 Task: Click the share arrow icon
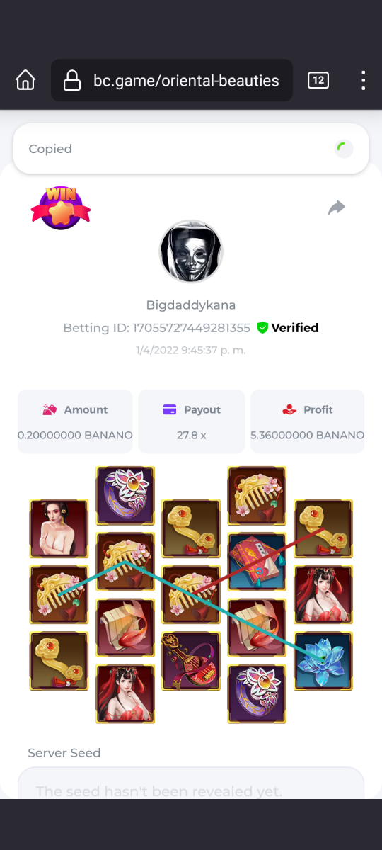(x=337, y=208)
